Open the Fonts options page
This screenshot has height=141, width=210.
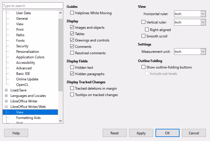21,40
